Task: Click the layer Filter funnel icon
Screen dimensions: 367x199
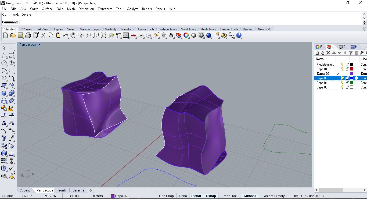Action: point(351,53)
